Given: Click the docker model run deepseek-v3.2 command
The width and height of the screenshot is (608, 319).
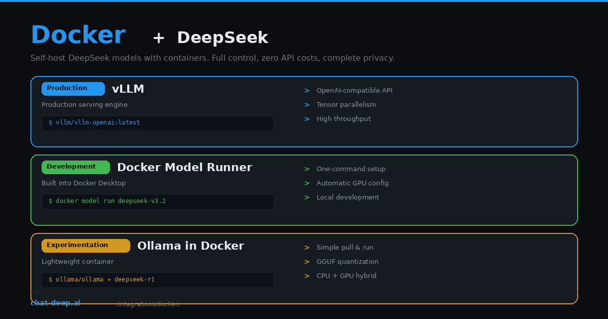Looking at the screenshot, I should [157, 201].
